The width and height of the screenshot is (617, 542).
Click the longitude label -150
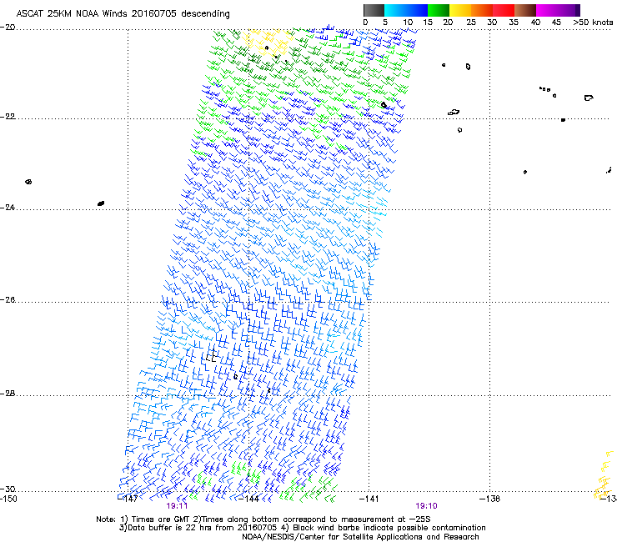tap(8, 499)
